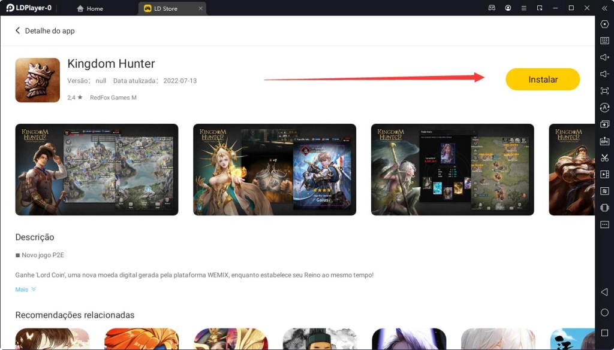Select the screenshot capture tool
This screenshot has width=614, height=350.
(604, 157)
